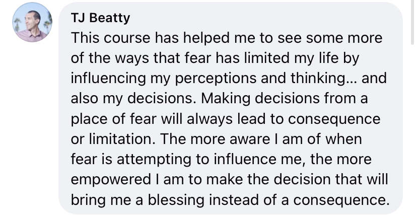This screenshot has height=215, width=417.
Task: Click the line starting 'place of fear'
Action: pyautogui.click(x=227, y=119)
